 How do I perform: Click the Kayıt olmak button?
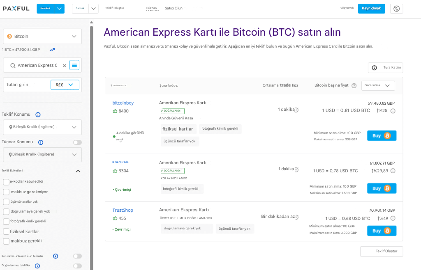(x=371, y=9)
